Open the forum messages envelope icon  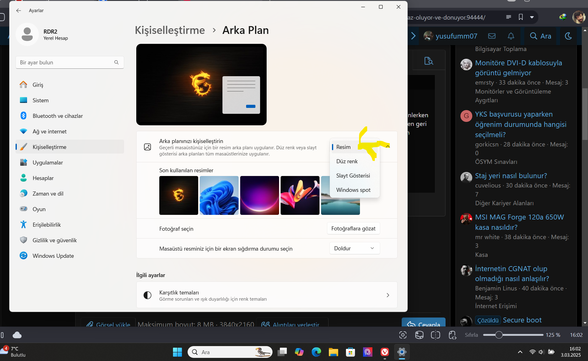coord(492,36)
